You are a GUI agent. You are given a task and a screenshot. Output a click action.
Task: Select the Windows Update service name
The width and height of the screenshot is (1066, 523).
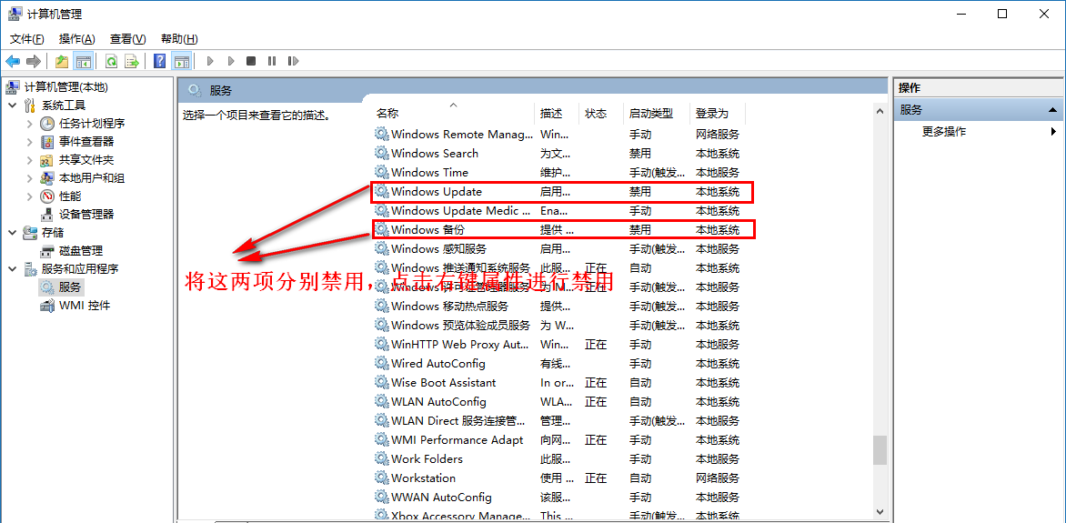pyautogui.click(x=437, y=192)
